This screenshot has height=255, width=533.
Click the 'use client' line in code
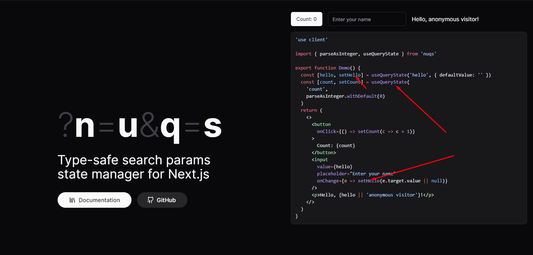312,40
